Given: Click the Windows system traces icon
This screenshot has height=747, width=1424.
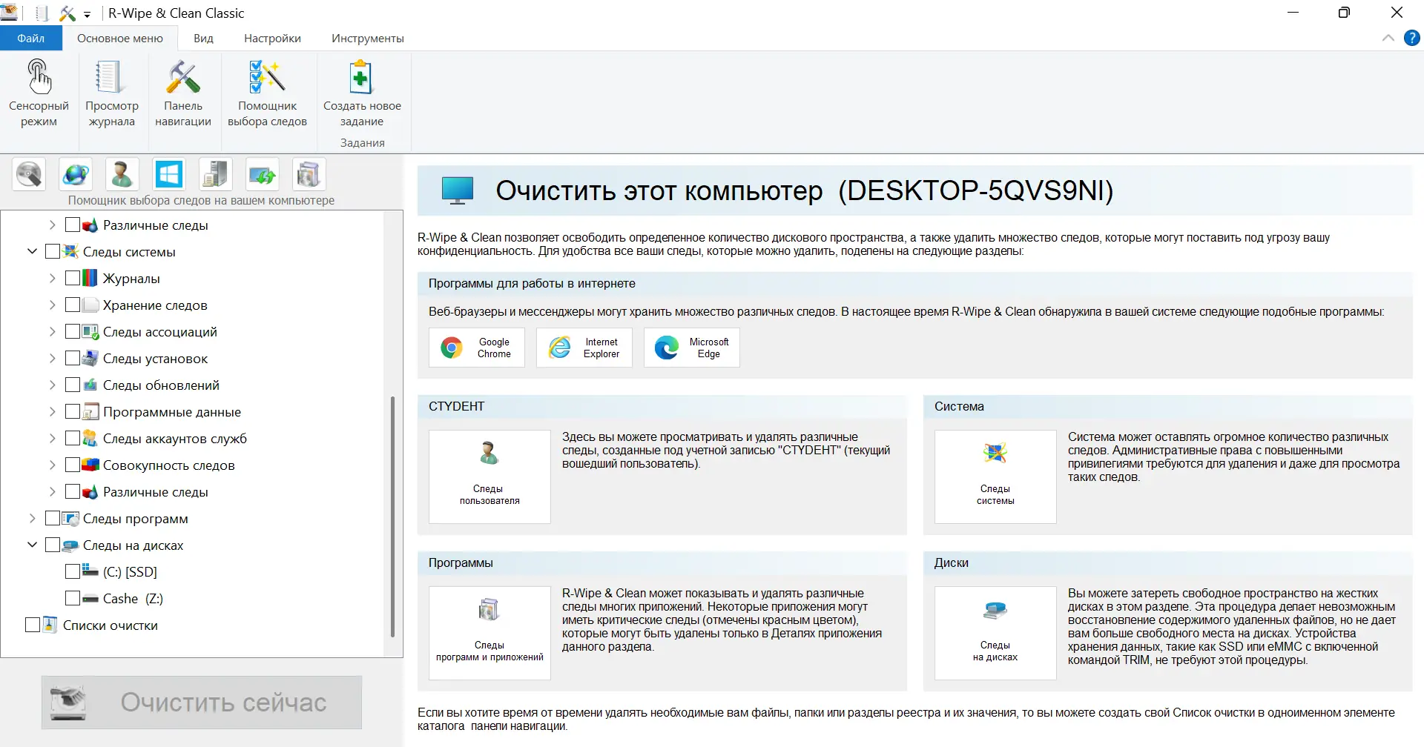Looking at the screenshot, I should (169, 174).
